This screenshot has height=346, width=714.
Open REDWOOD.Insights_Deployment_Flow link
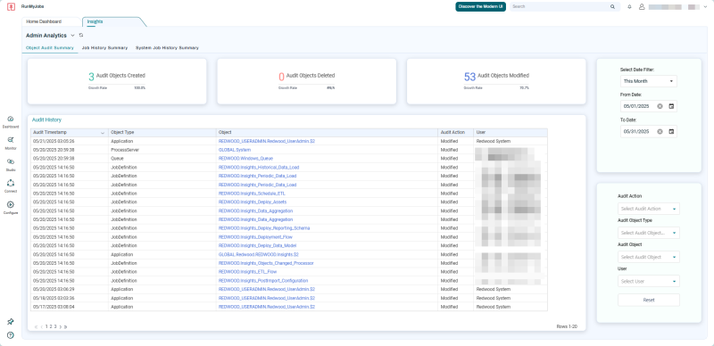[255, 236]
